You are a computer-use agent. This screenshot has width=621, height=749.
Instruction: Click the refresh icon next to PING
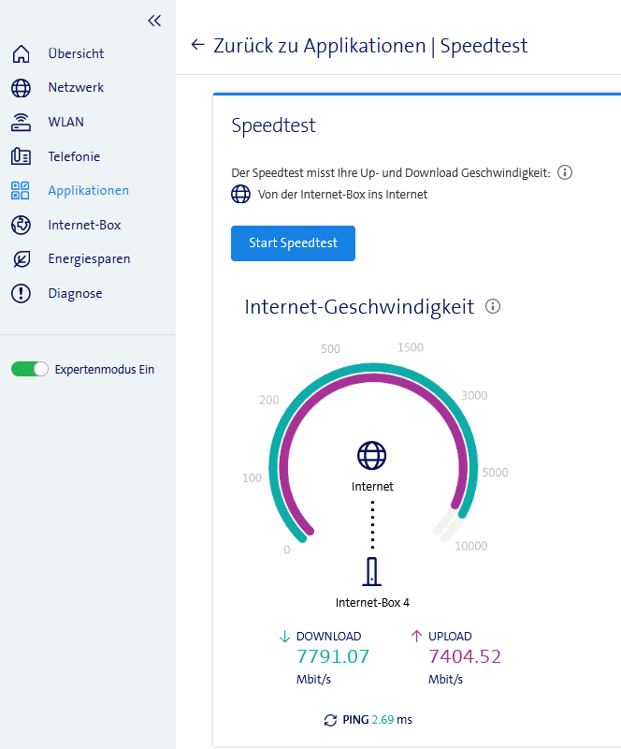pos(330,720)
